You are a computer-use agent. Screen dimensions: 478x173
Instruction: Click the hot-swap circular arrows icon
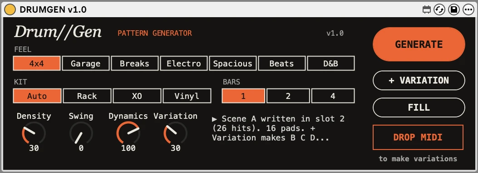[x=439, y=10]
